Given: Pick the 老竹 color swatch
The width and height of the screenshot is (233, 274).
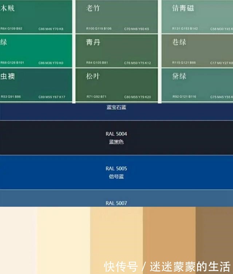Looking at the screenshot, I should [x=116, y=16].
